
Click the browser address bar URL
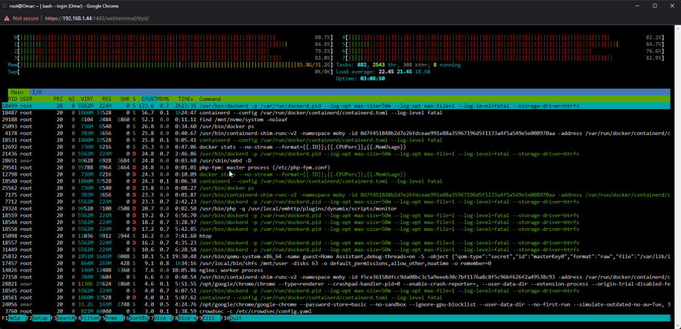coord(97,18)
